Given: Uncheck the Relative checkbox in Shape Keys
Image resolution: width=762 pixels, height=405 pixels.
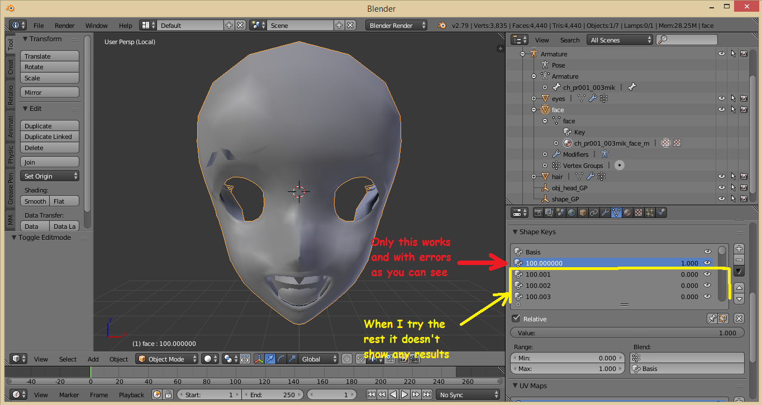Looking at the screenshot, I should [516, 319].
